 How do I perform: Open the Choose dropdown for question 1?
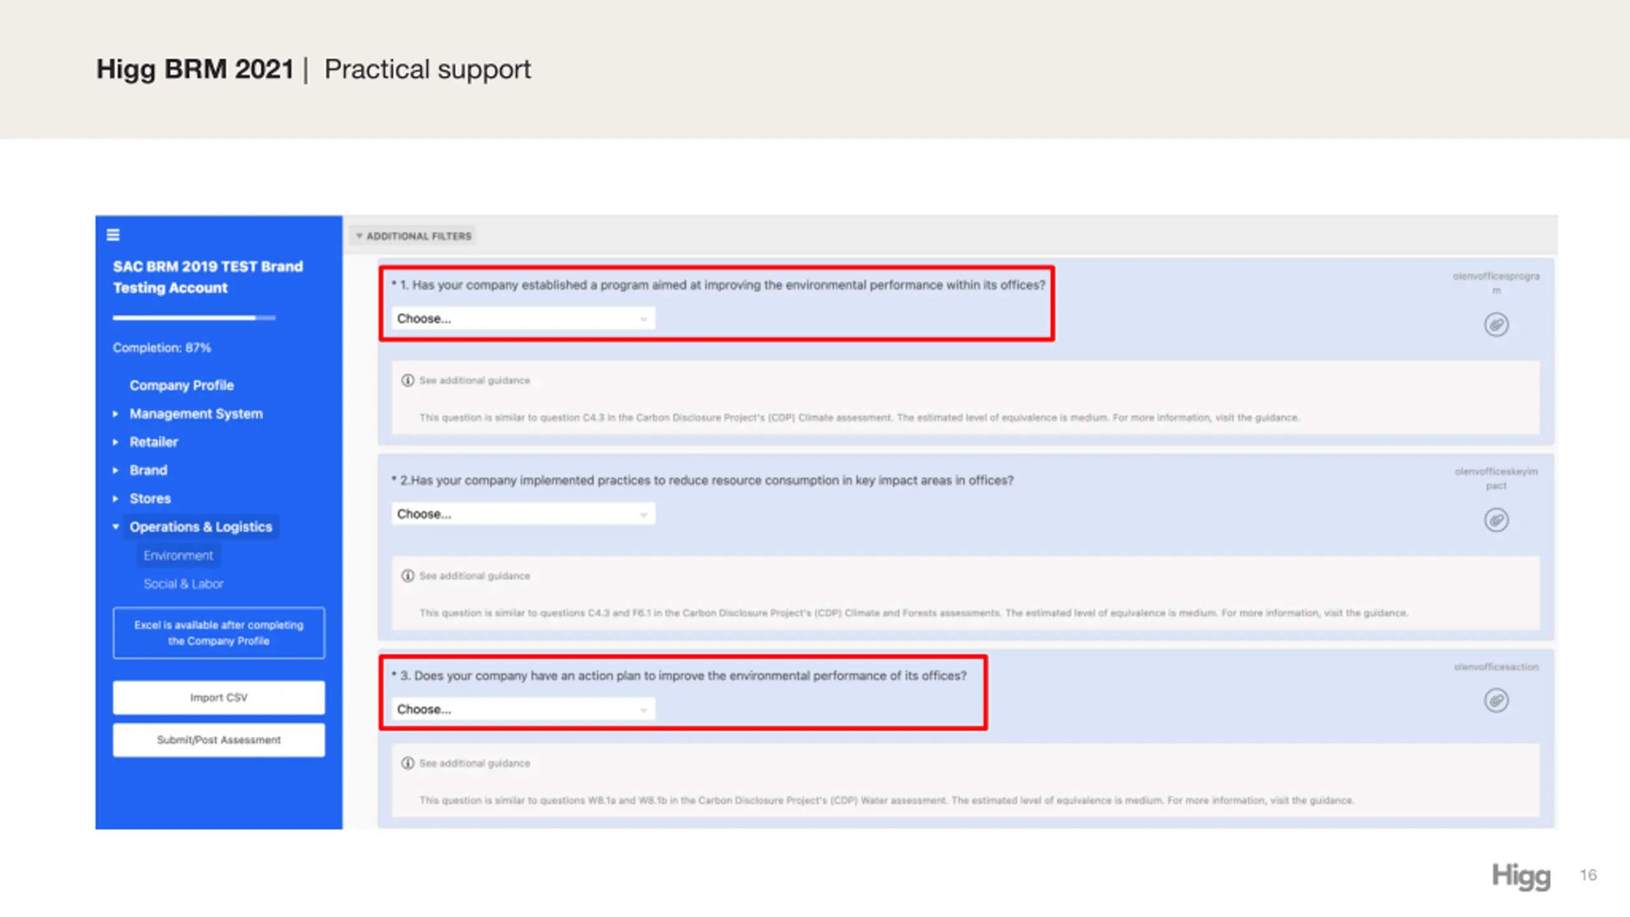pos(523,318)
